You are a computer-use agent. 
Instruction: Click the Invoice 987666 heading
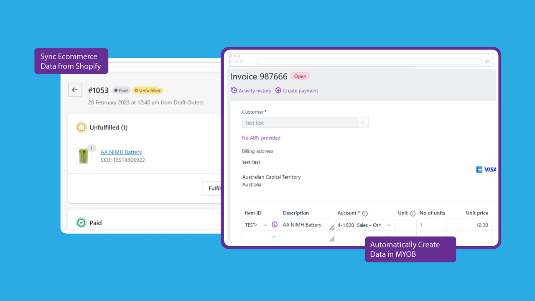259,77
